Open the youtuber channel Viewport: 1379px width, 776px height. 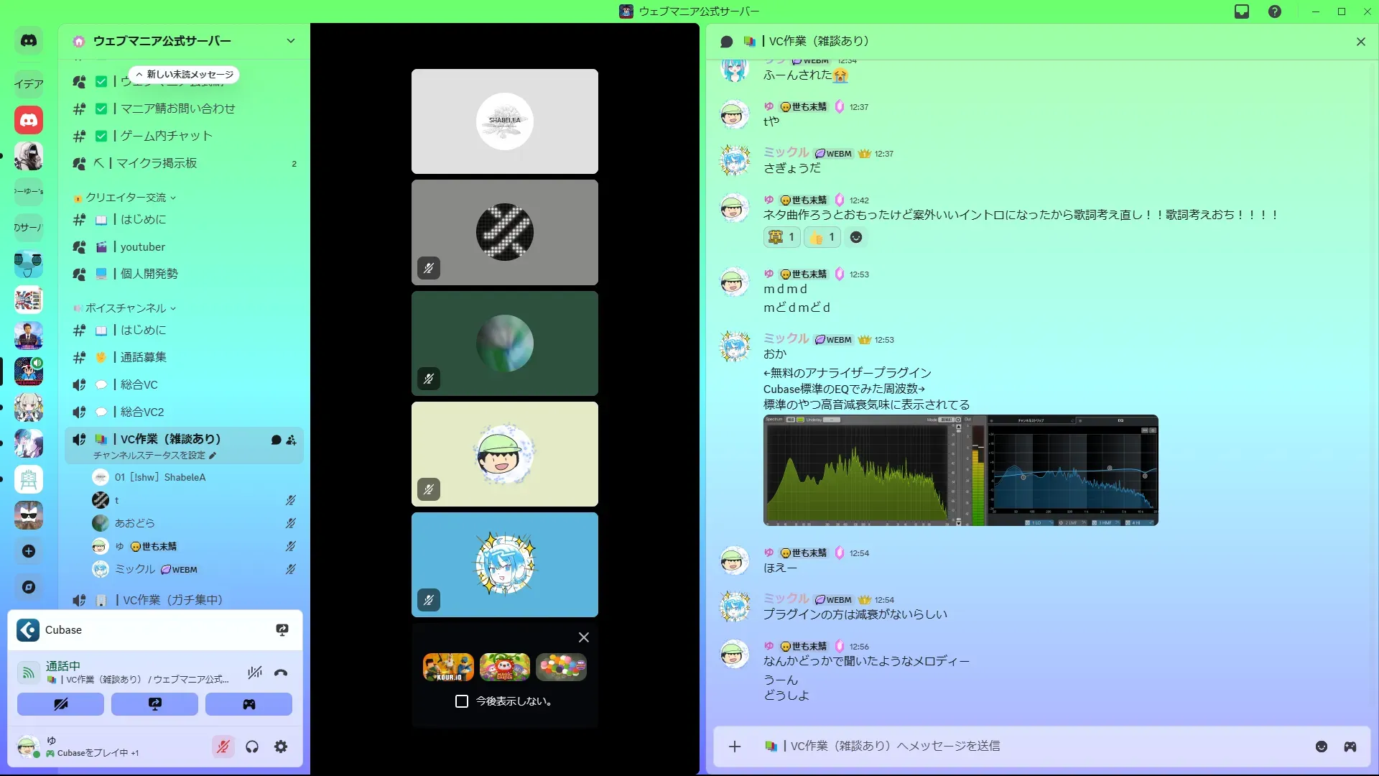coord(142,246)
